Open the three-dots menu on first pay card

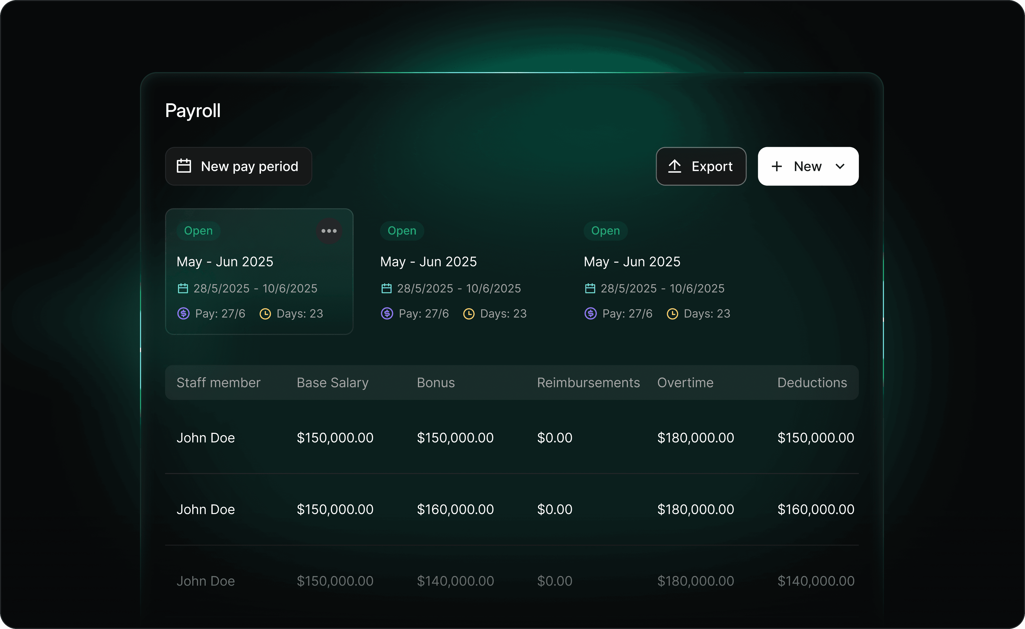point(329,231)
